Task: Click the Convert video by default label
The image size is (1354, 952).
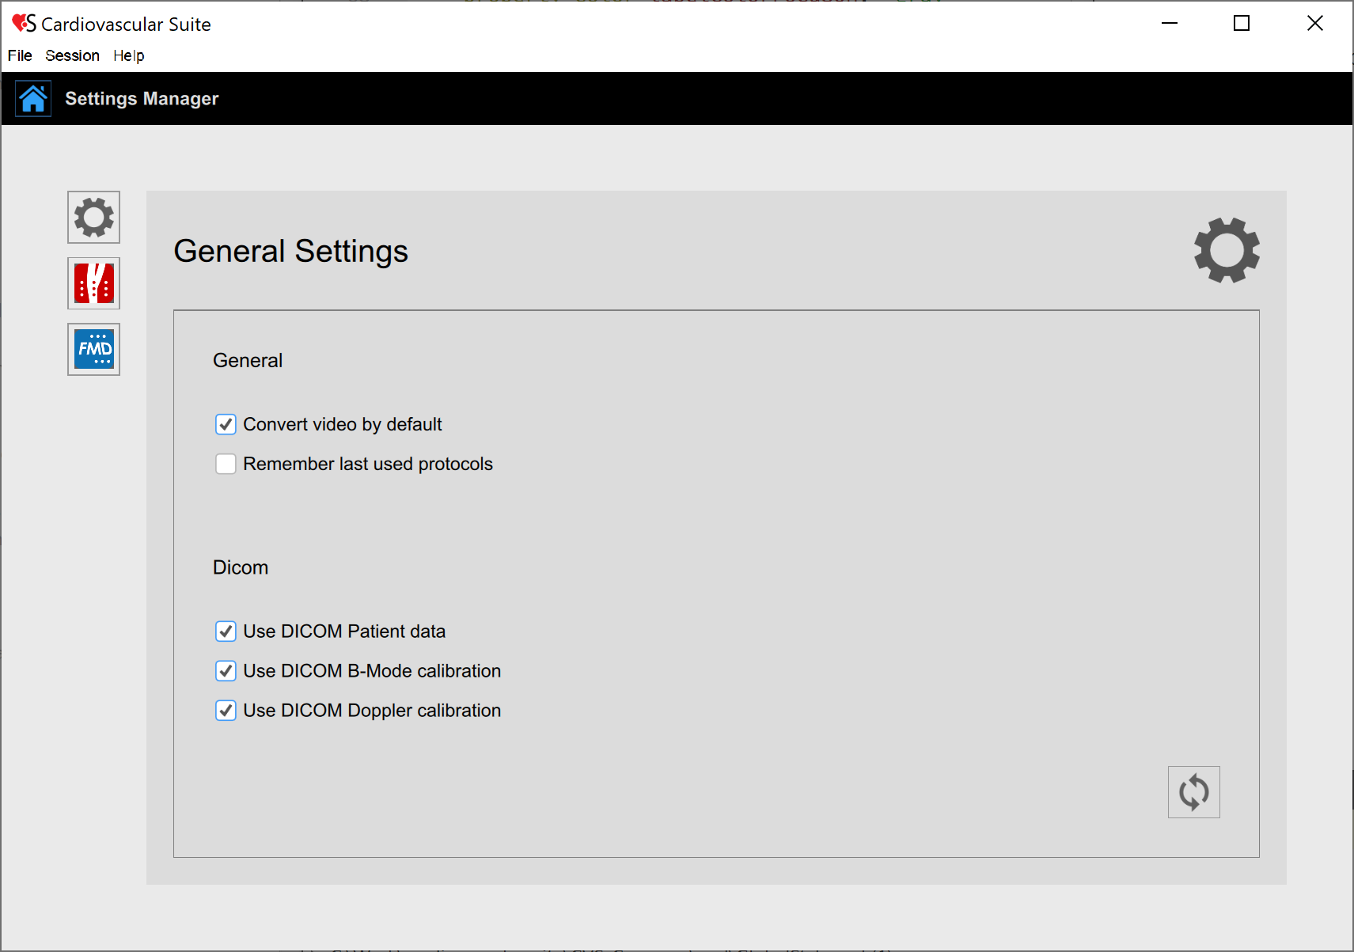Action: click(342, 424)
